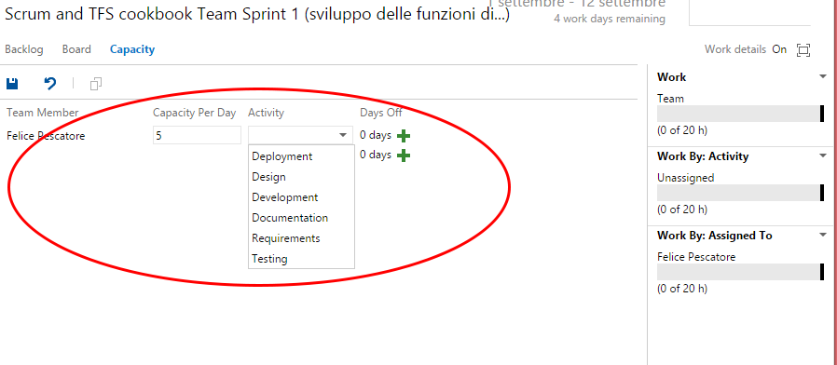The height and width of the screenshot is (365, 837).
Task: Click the Team Member column header
Action: 43,113
